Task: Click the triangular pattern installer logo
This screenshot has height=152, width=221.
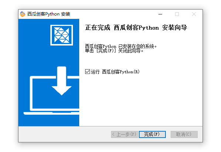Action: tap(61, 35)
